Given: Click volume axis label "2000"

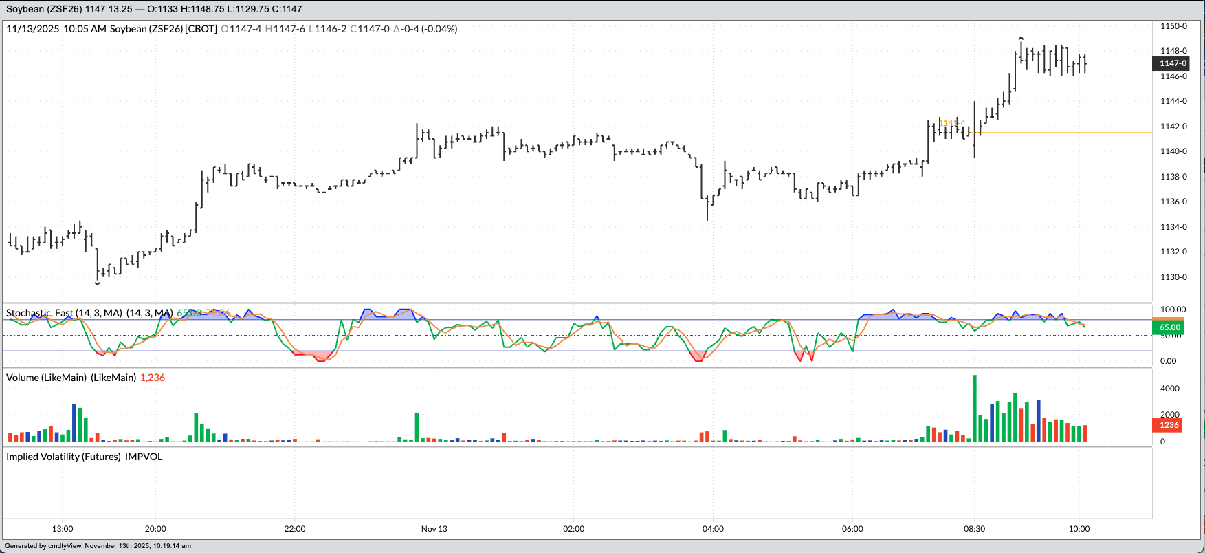Looking at the screenshot, I should coord(1170,415).
